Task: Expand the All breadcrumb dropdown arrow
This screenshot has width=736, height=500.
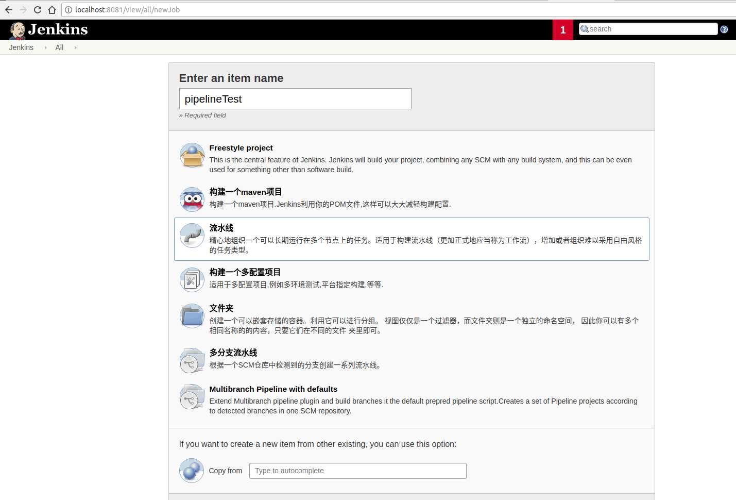Action: (75, 47)
